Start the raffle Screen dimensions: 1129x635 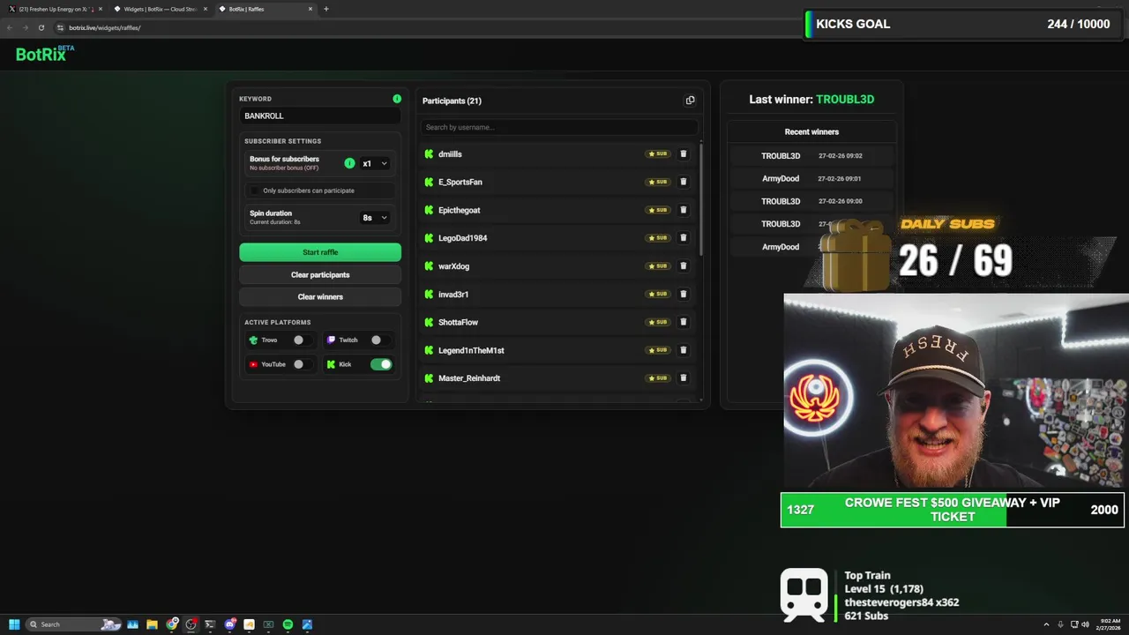[x=320, y=252]
